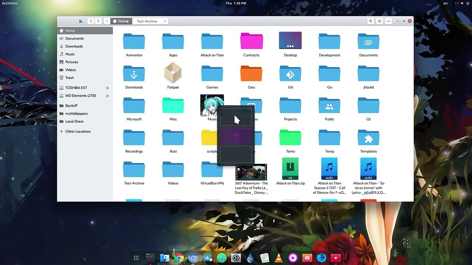Screen dimensions: 472x265
Task: Select BackUP bookmark in the sidebar
Action: click(85, 106)
